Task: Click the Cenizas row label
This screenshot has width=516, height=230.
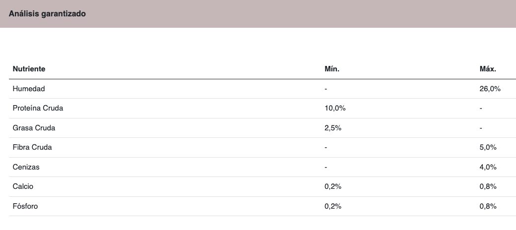Action: 26,167
